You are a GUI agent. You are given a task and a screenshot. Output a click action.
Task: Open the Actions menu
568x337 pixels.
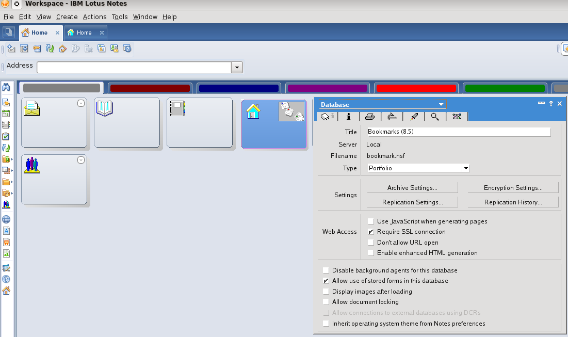tap(94, 17)
